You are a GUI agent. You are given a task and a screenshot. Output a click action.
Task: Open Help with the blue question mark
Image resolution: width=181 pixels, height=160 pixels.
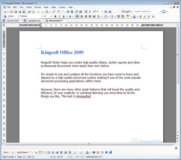110,12
